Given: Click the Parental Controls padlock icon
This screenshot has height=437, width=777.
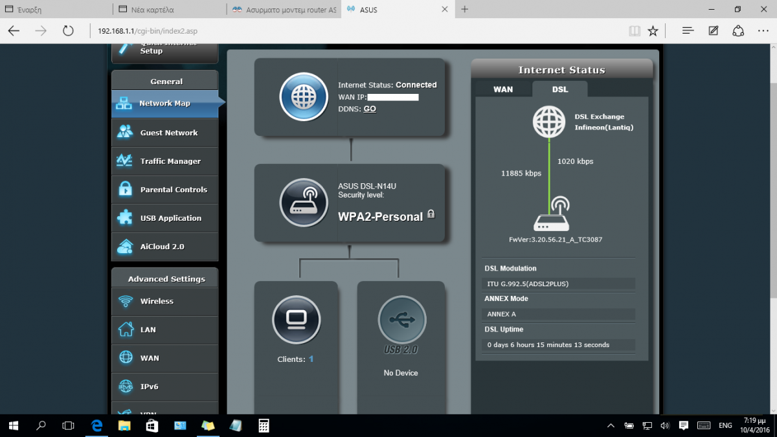Looking at the screenshot, I should (125, 189).
